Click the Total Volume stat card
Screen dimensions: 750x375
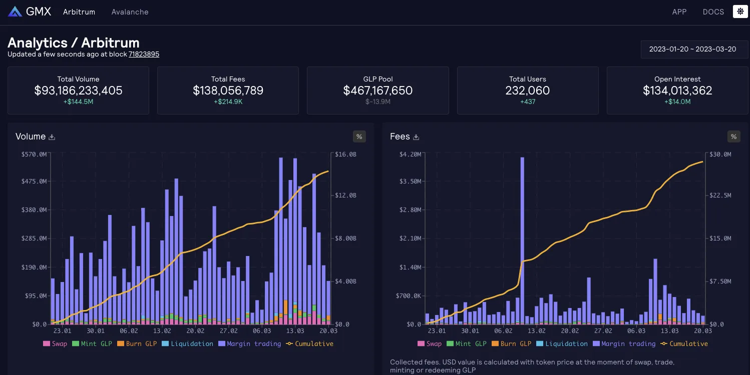coord(78,90)
